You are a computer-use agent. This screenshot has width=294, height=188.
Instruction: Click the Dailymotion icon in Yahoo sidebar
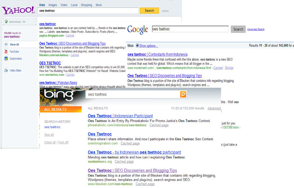(x=6, y=59)
